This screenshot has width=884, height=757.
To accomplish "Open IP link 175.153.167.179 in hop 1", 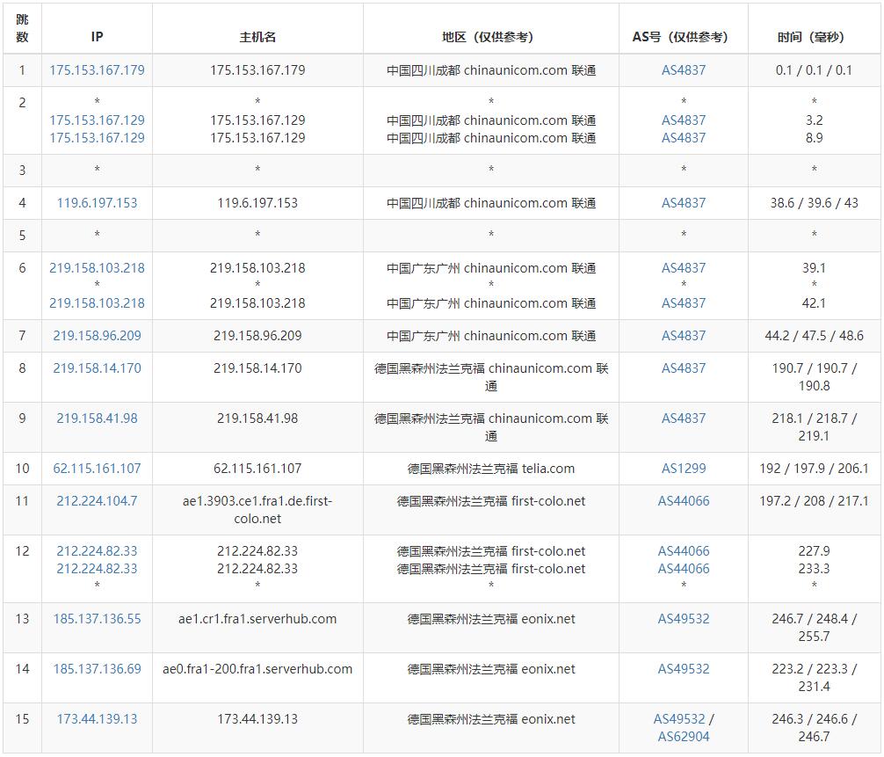I will 97,70.
